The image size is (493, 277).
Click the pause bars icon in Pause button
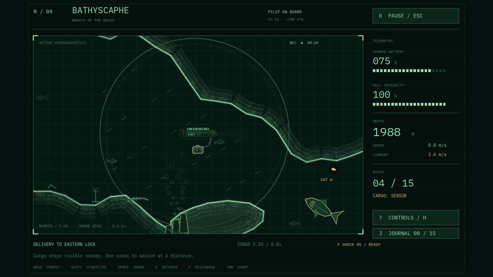coord(381,16)
